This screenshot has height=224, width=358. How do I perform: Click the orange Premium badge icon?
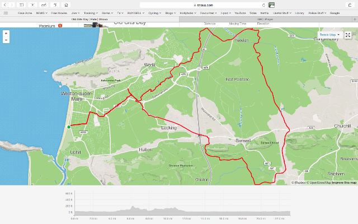pos(60,26)
